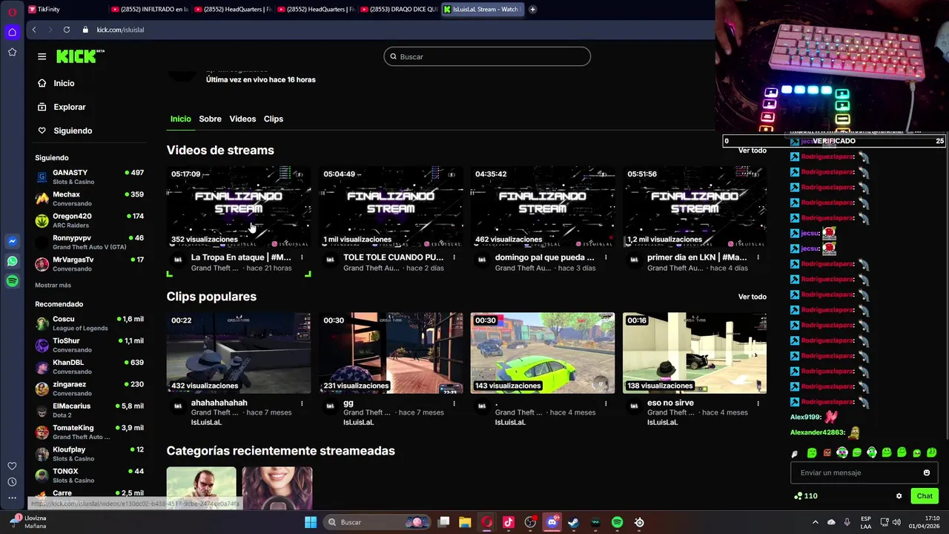Image resolution: width=949 pixels, height=534 pixels.
Task: Click the Opera logo menu
Action: [12, 12]
